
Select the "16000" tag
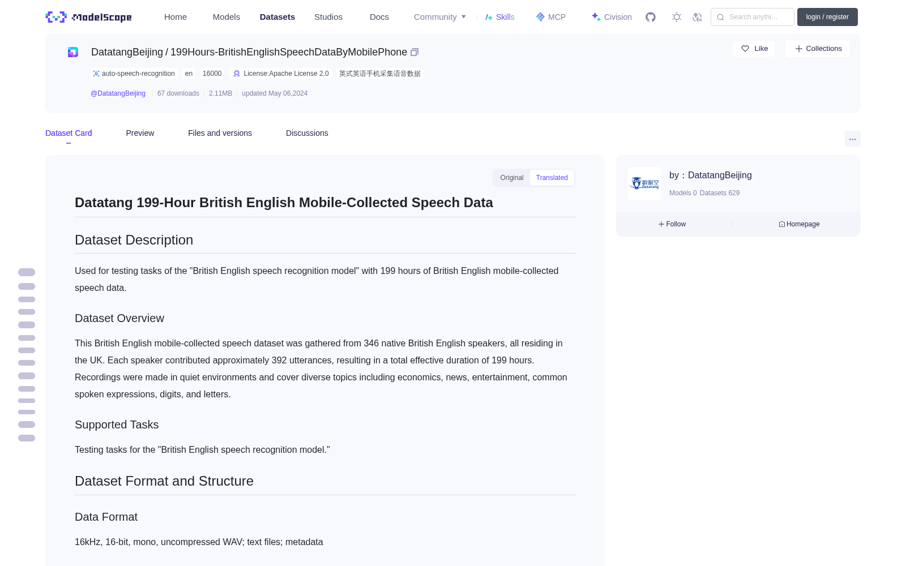coord(212,74)
